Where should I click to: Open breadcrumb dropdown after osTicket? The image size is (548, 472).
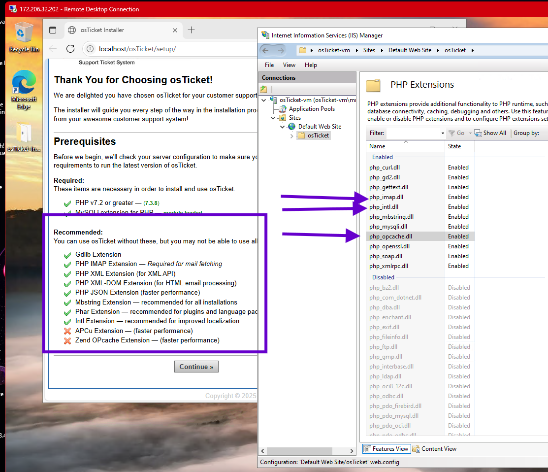[473, 50]
